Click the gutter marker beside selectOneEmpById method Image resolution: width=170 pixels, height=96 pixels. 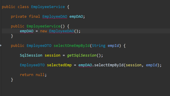[1, 46]
